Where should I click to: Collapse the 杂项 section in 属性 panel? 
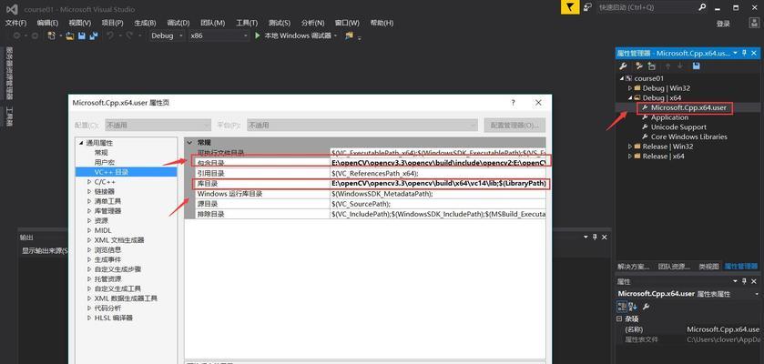point(619,318)
